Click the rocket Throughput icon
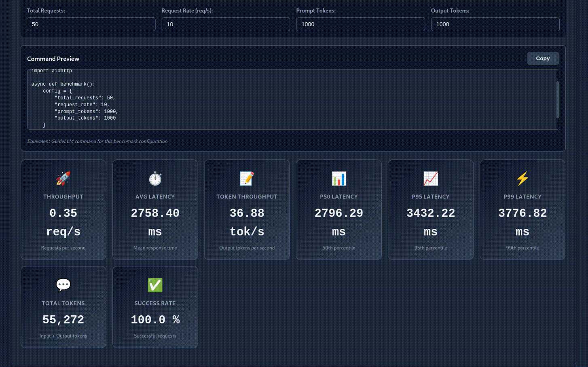 [63, 178]
